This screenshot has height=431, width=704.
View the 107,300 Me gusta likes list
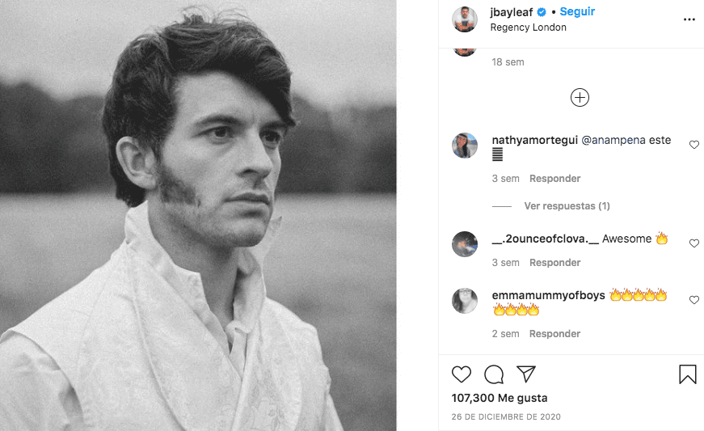coord(499,398)
